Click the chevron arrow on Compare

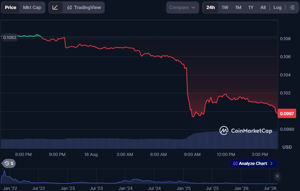coord(193,7)
